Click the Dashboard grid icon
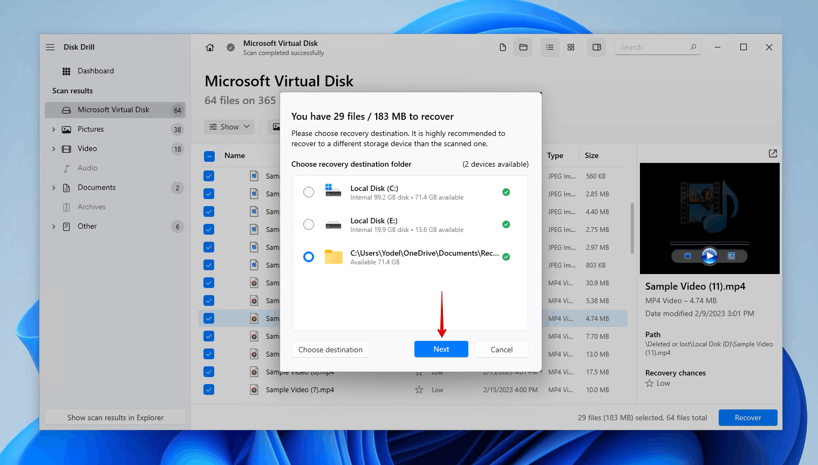Screen dimensions: 818x465 66,71
